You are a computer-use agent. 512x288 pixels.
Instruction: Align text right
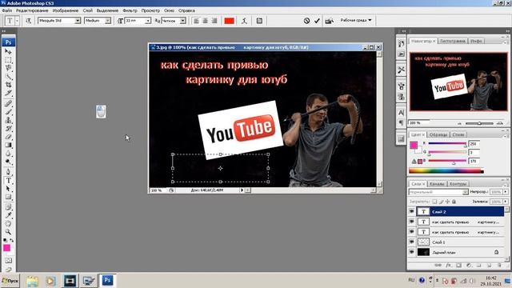click(214, 21)
